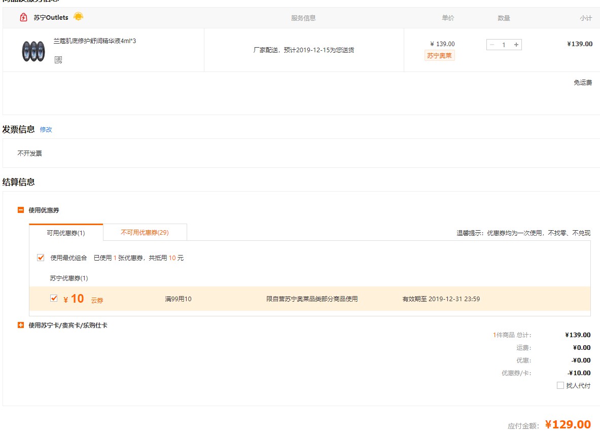This screenshot has width=600, height=434.
Task: Expand 使用苏宁卡/贵宾卡/乐购仕卡 section
Action: pyautogui.click(x=21, y=325)
